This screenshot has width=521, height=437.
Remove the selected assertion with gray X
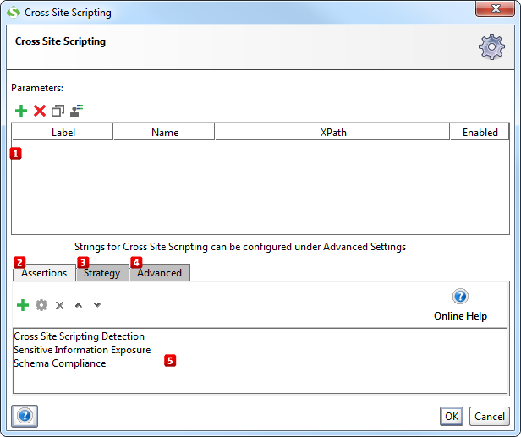click(60, 305)
